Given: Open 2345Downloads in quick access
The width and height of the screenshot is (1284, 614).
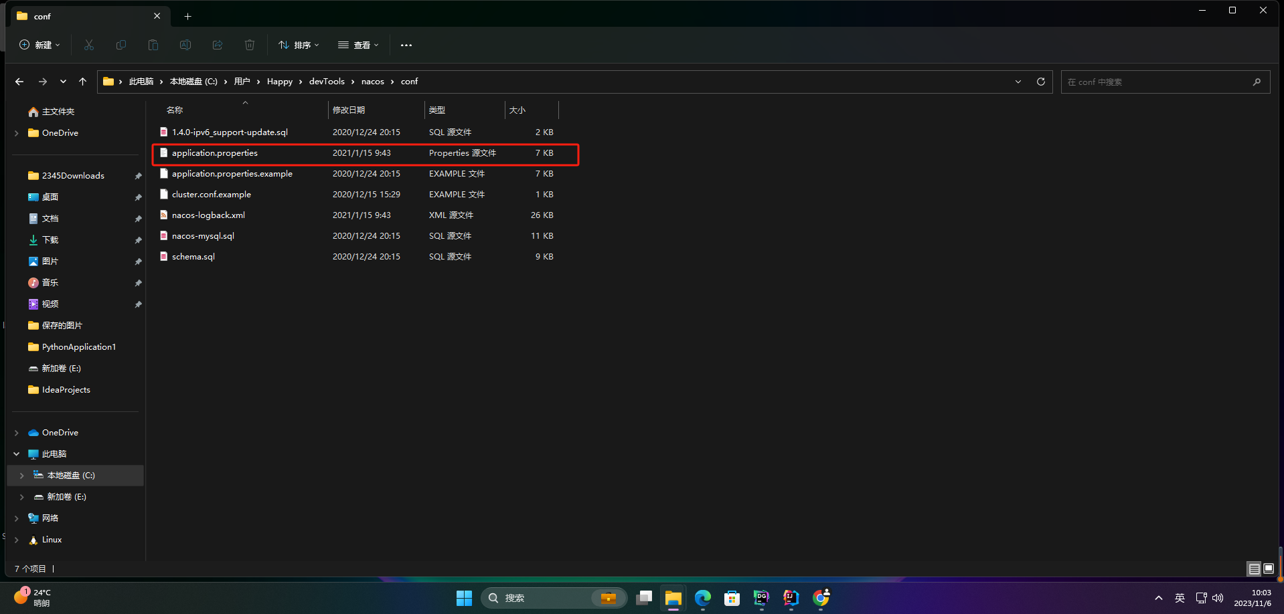Looking at the screenshot, I should click(x=73, y=176).
